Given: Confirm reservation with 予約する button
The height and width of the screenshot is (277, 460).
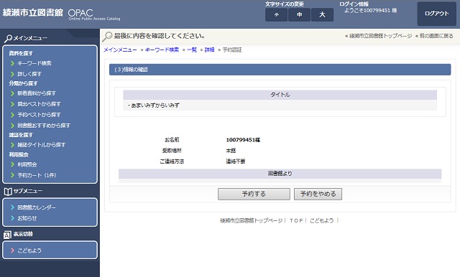Looking at the screenshot, I should [254, 194].
